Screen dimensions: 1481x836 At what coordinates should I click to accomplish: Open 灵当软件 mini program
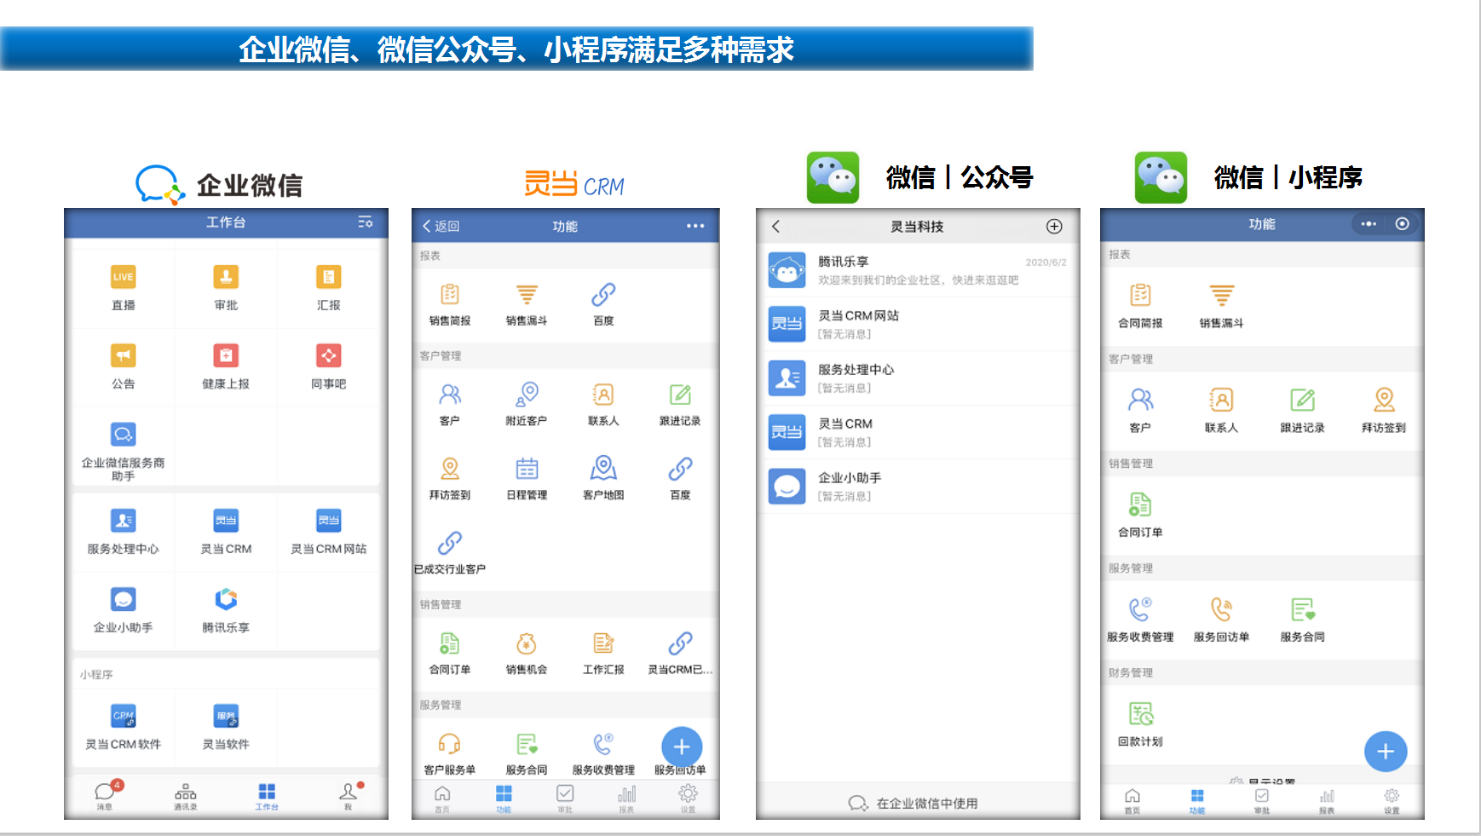point(226,716)
